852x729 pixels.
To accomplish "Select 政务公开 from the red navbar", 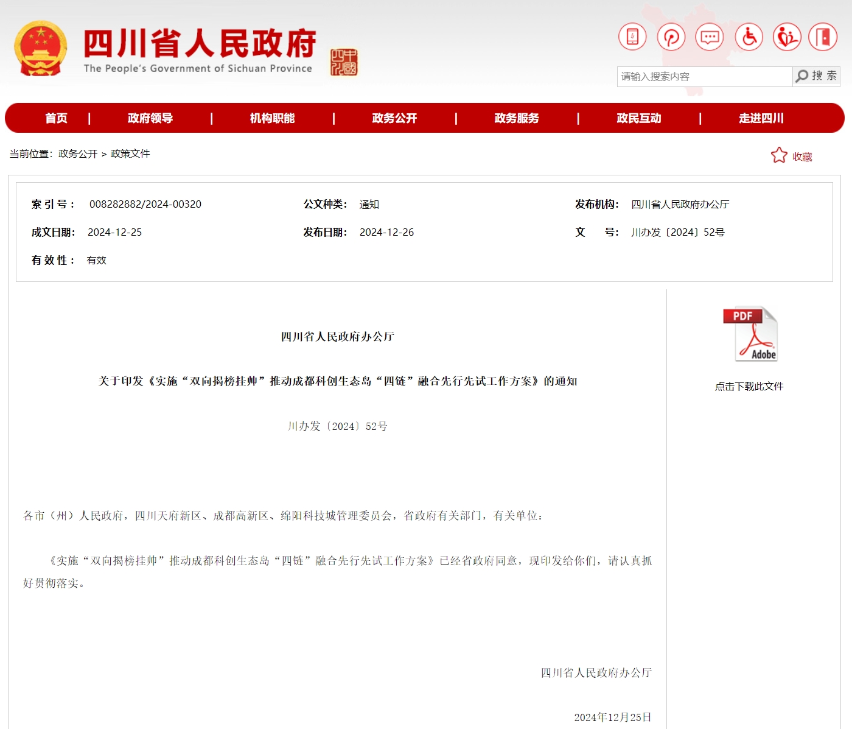I will [x=394, y=118].
